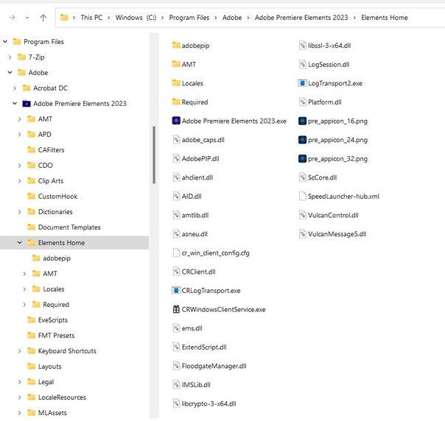This screenshot has width=445, height=421.
Task: Expand the MLAssets tree node
Action: (20, 413)
